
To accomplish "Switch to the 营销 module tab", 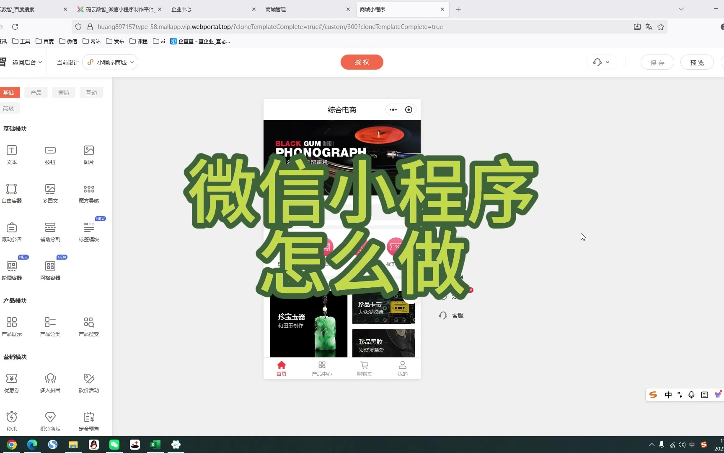I will click(x=64, y=93).
